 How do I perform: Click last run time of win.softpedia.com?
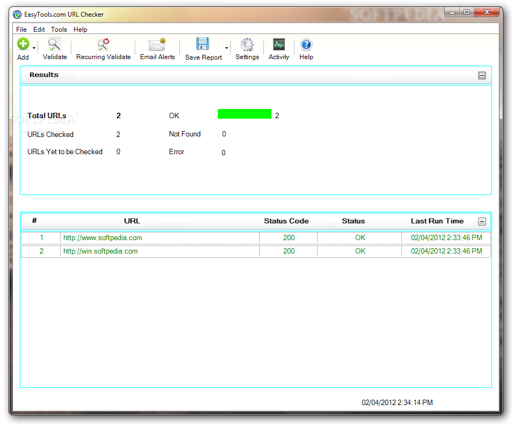click(x=446, y=251)
